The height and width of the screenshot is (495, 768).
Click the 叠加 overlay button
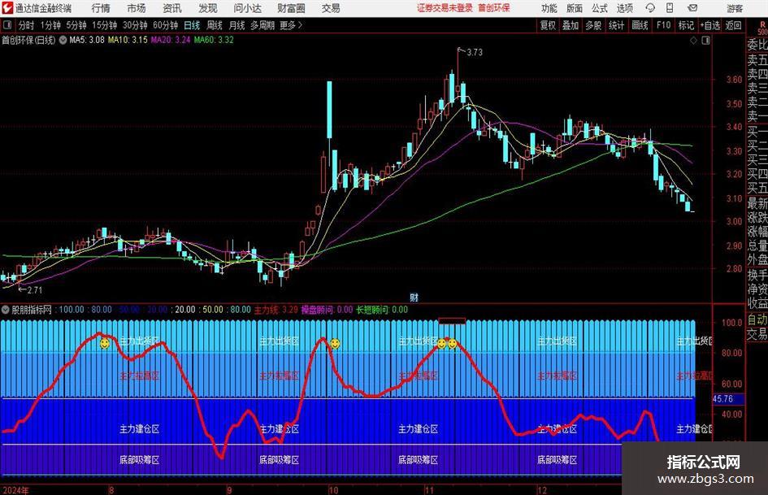coord(571,25)
